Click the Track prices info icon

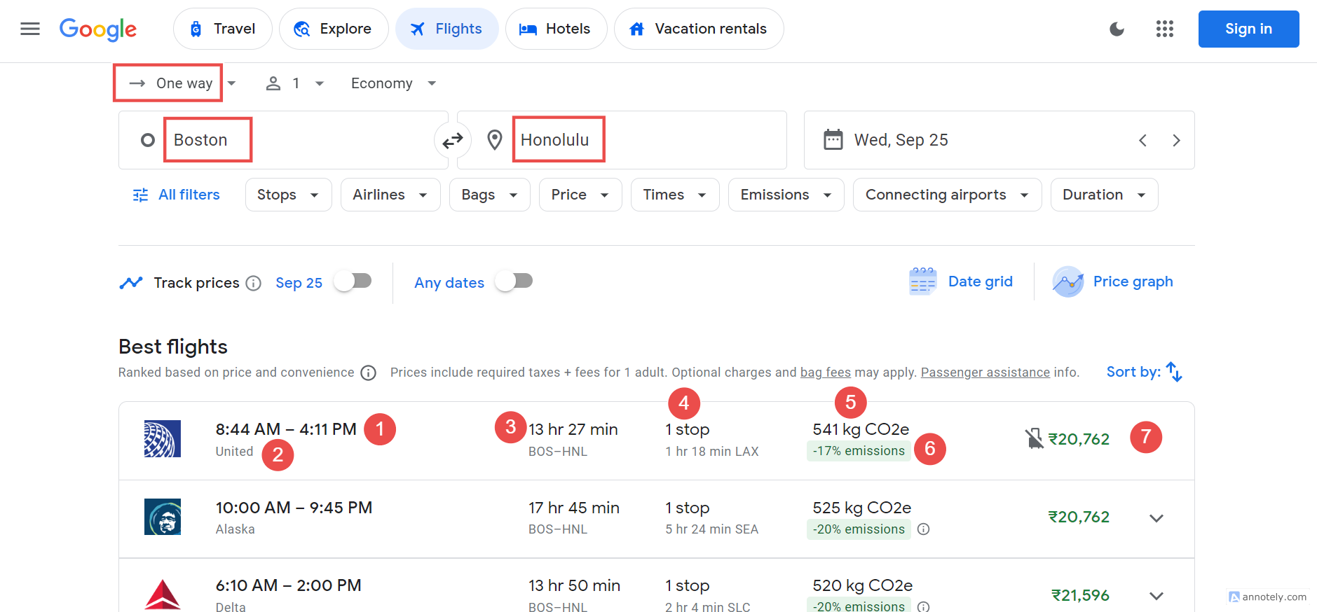click(254, 283)
